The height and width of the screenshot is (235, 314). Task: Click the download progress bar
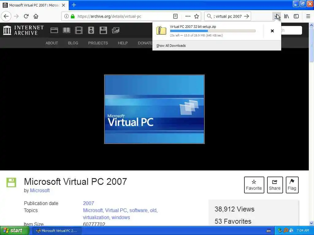[213, 31]
